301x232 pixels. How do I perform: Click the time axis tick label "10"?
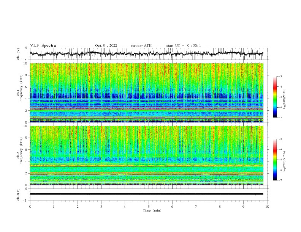coord(267,207)
